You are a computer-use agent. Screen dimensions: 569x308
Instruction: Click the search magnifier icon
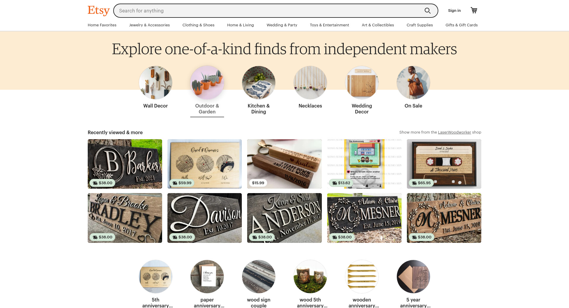coord(427,11)
